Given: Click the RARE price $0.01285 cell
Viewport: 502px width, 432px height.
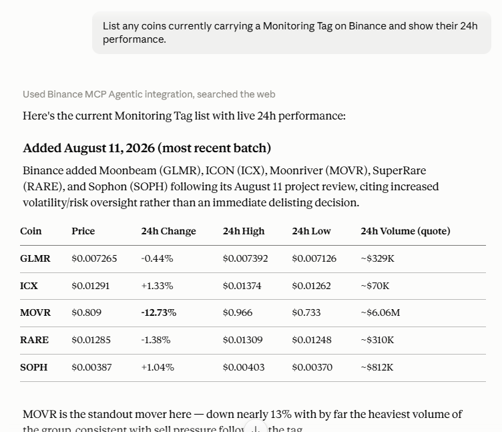Looking at the screenshot, I should coord(91,340).
